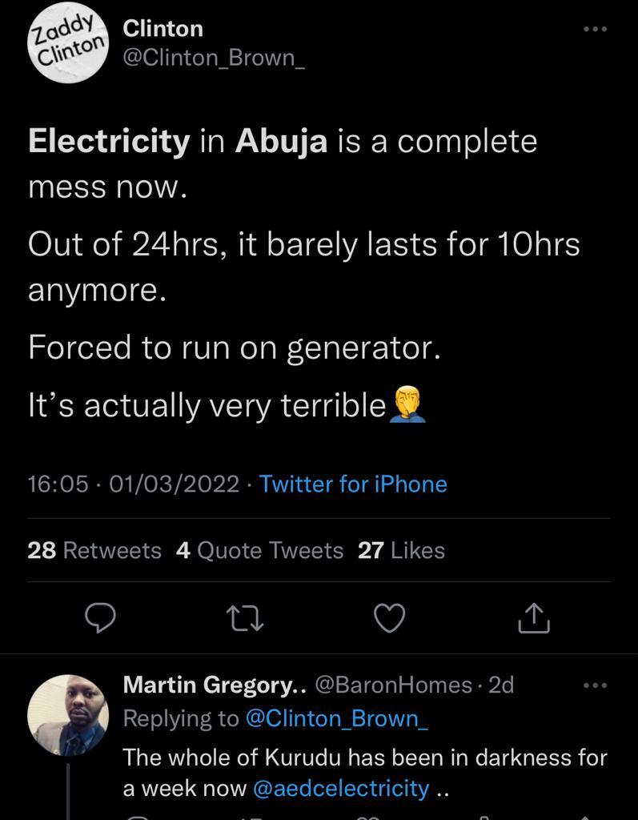The width and height of the screenshot is (638, 820).
Task: See who gave 27 Likes
Action: (x=401, y=550)
